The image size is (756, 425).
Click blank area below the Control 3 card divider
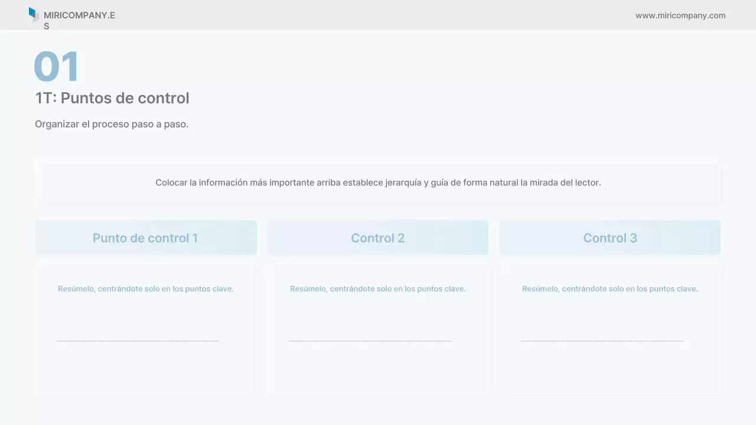[610, 369]
